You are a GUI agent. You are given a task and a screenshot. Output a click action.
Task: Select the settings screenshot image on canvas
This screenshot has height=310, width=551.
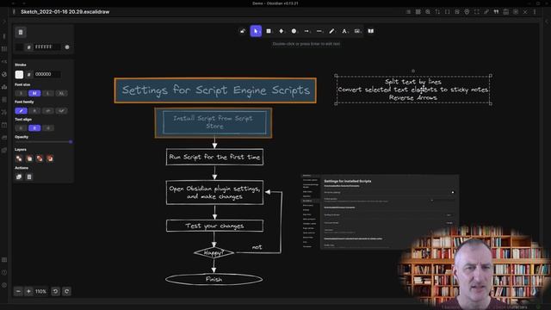click(x=381, y=212)
